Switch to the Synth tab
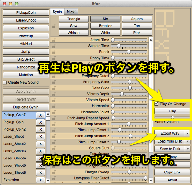This screenshot has height=185, width=192. tap(57, 12)
